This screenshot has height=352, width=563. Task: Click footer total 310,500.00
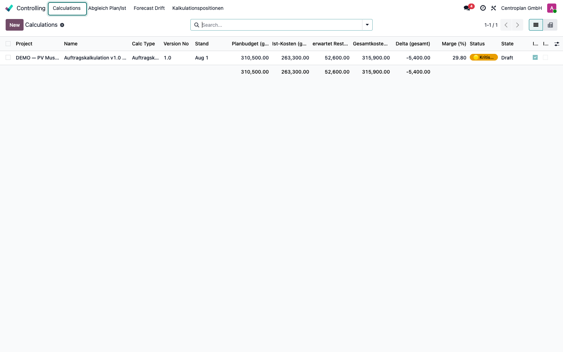click(255, 72)
